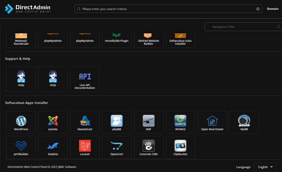Open the MyBB installer icon
Screen dimensions: 282x172
[x=244, y=122]
